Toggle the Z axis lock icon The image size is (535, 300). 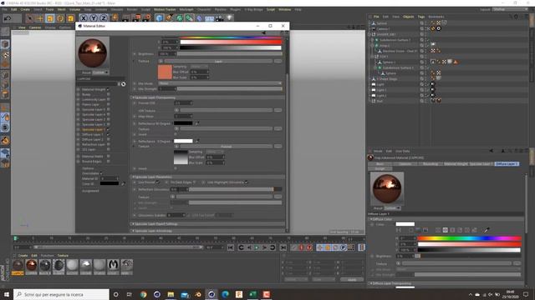coord(104,18)
